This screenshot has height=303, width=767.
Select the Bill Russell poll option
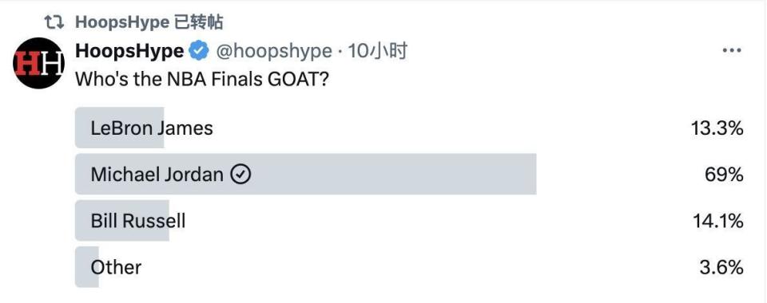tap(409, 221)
